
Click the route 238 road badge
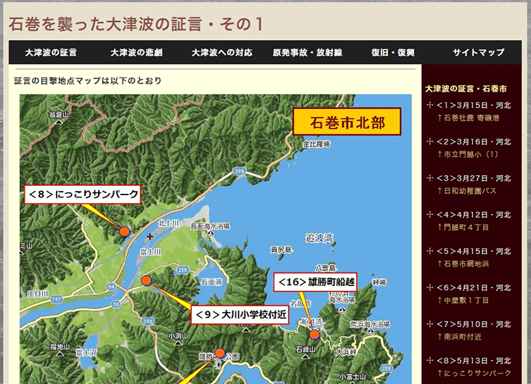coord(183,269)
